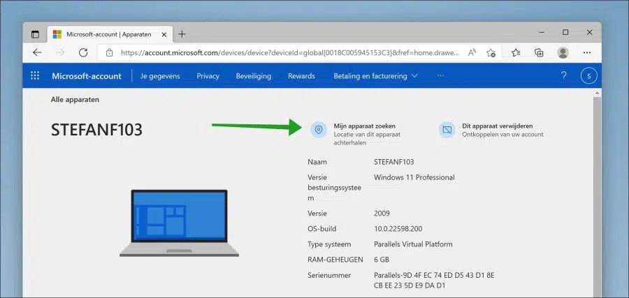
Task: Select the Microsoft-account | Apparaten tab
Action: pyautogui.click(x=110, y=34)
